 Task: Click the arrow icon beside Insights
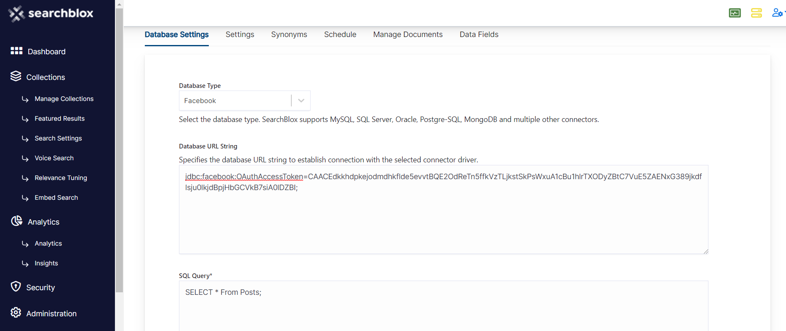25,264
